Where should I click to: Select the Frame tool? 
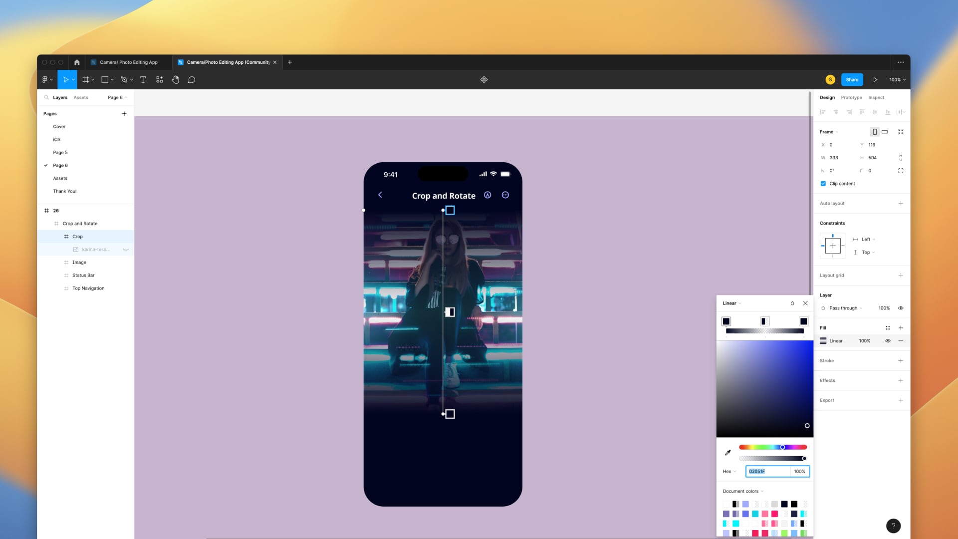click(x=86, y=79)
